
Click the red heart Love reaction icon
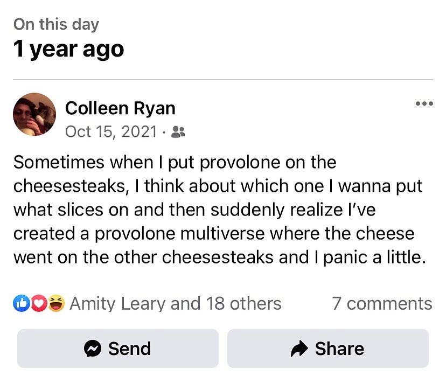[38, 304]
